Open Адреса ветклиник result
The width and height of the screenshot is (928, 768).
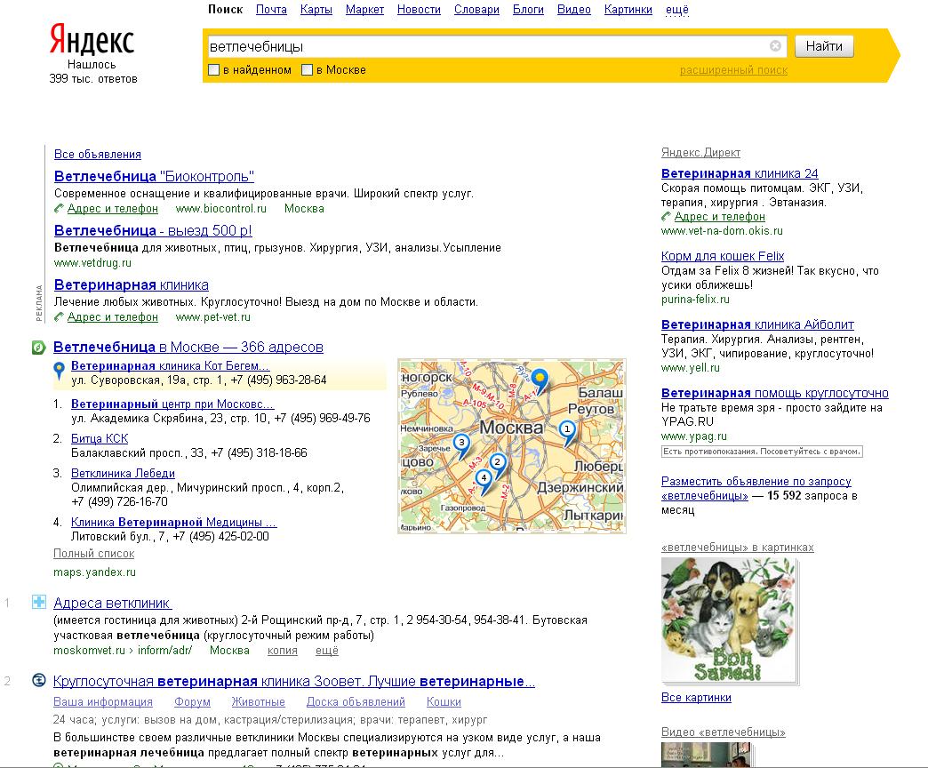tap(113, 603)
